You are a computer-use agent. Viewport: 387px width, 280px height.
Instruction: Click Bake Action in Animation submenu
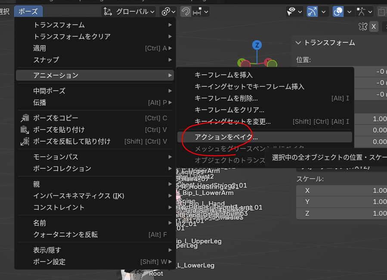click(x=226, y=137)
